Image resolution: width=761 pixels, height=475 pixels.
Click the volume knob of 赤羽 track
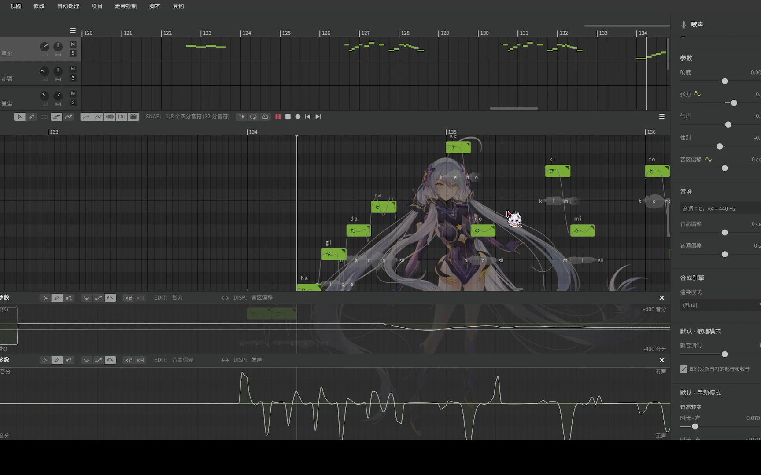pos(44,71)
